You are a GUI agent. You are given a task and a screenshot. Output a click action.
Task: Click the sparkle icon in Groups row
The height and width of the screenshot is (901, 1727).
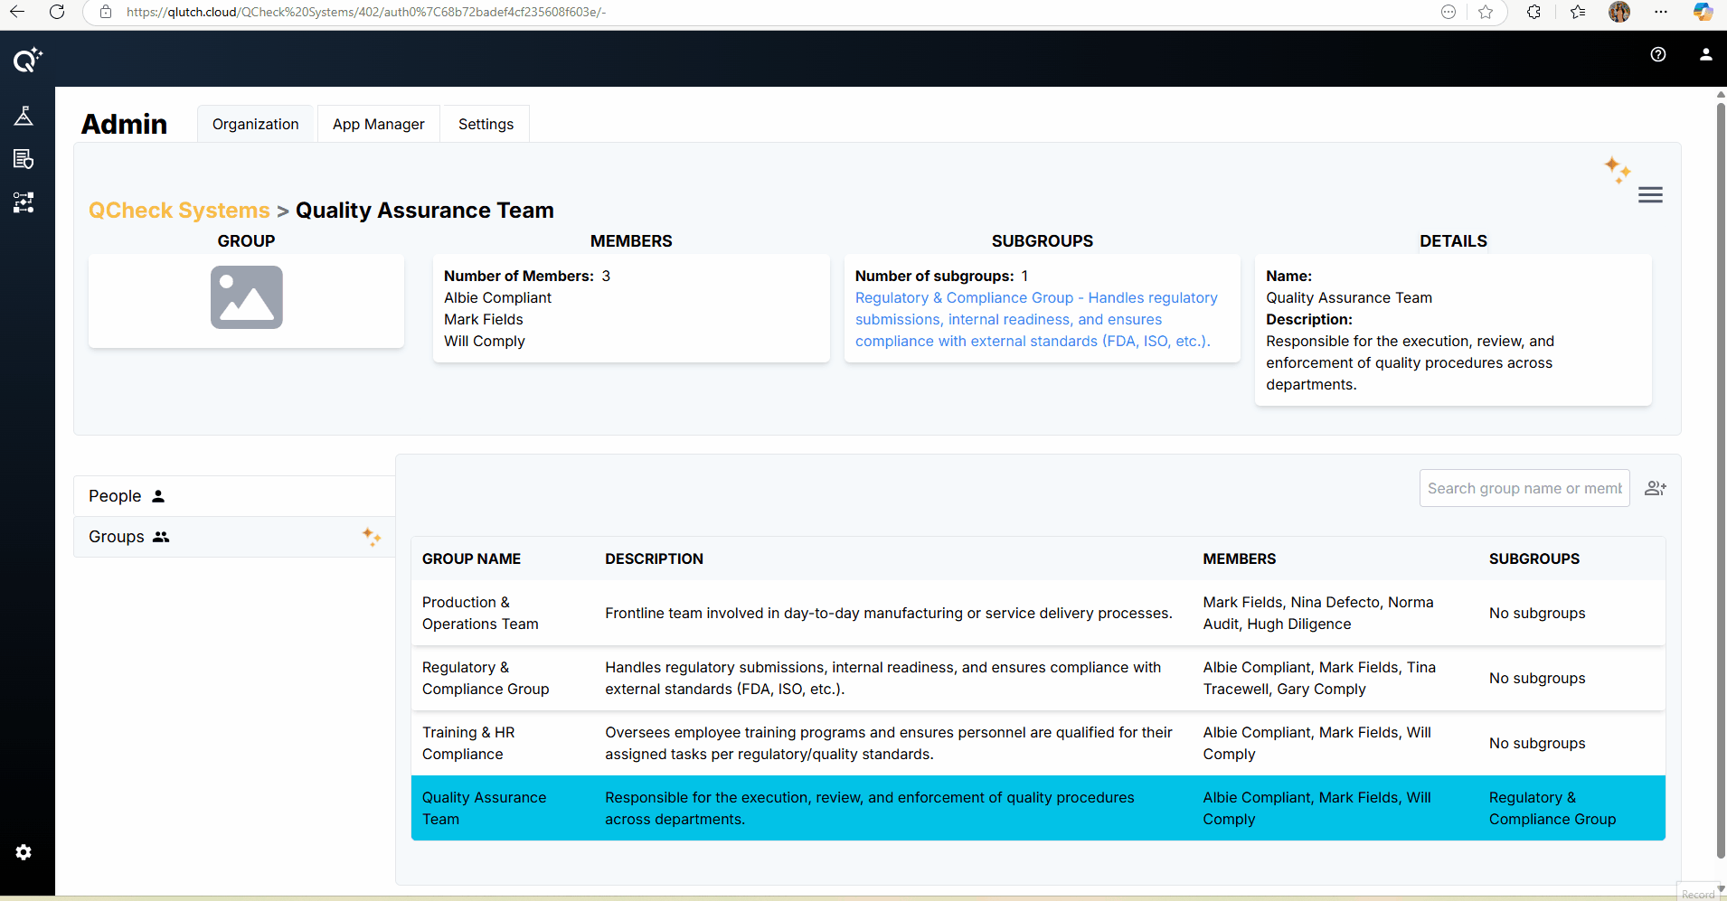(x=372, y=537)
